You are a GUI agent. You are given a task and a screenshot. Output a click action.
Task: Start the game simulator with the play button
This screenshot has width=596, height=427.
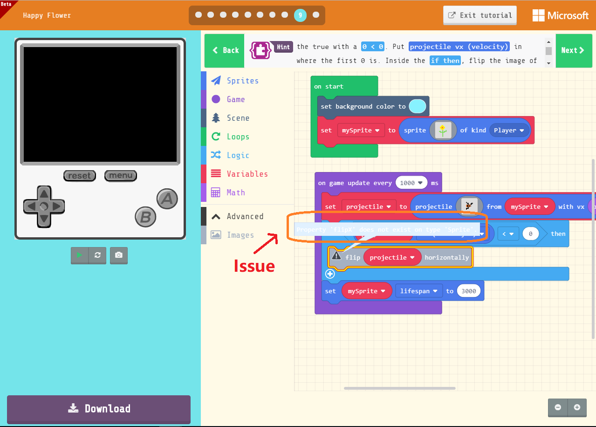tap(79, 255)
